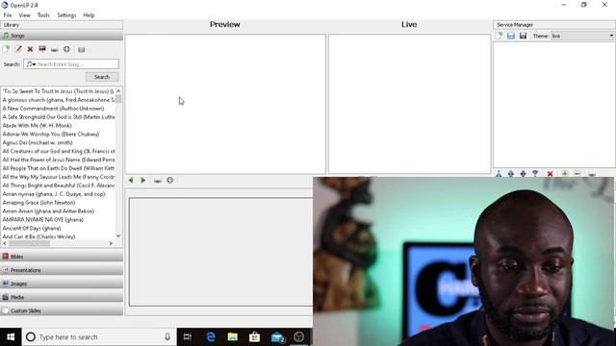Select song And Can It Be (Charles Wesley)

coord(38,237)
